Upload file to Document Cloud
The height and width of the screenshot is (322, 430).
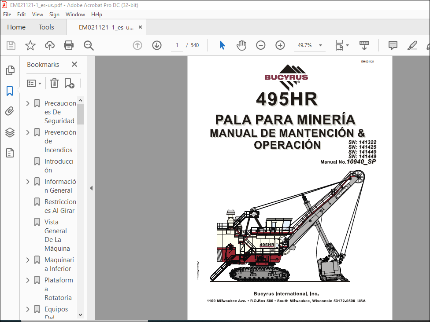pyautogui.click(x=50, y=45)
